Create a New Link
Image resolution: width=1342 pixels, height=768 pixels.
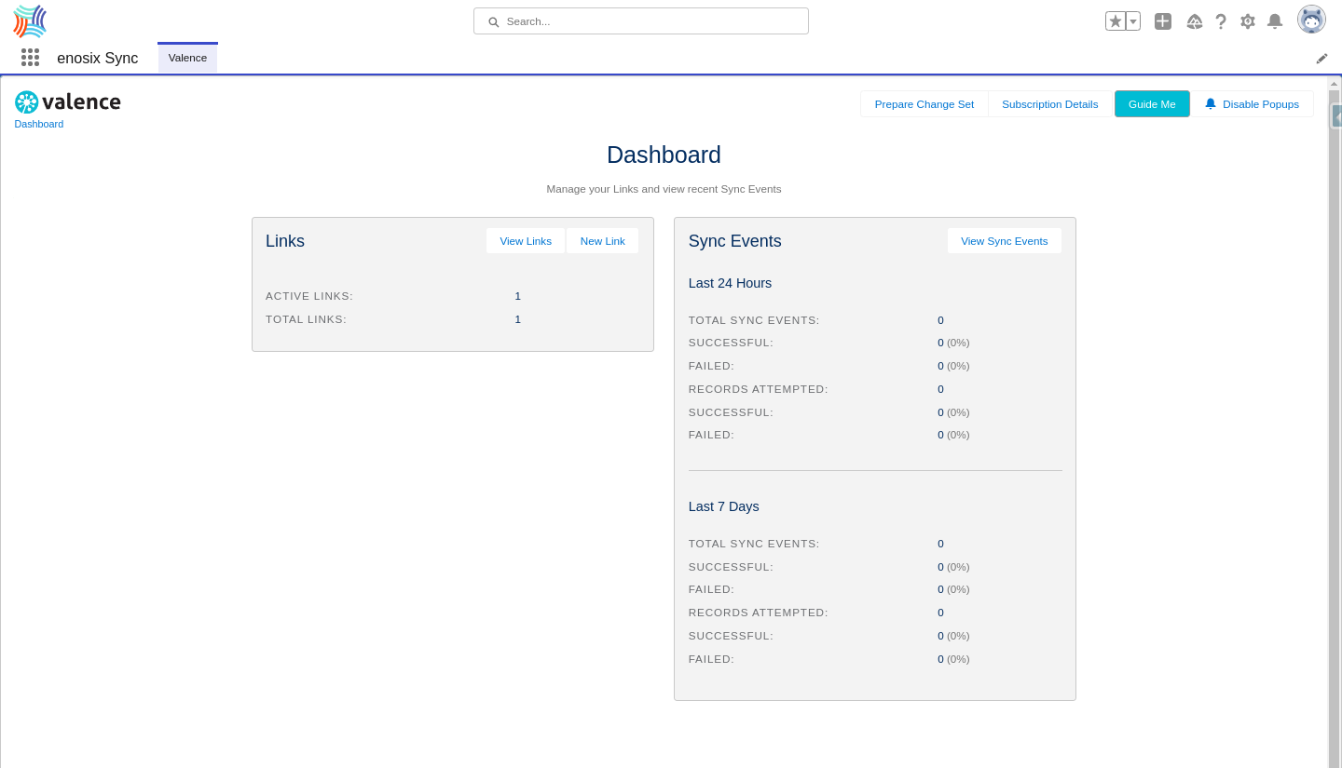click(x=603, y=241)
